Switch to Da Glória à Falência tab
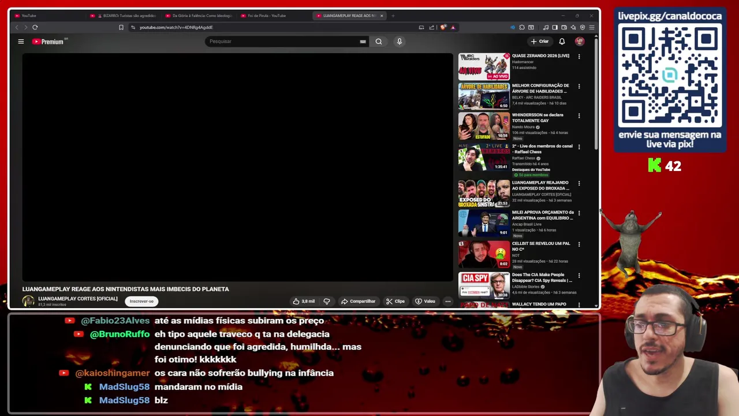Viewport: 739px width, 416px height. click(x=198, y=16)
